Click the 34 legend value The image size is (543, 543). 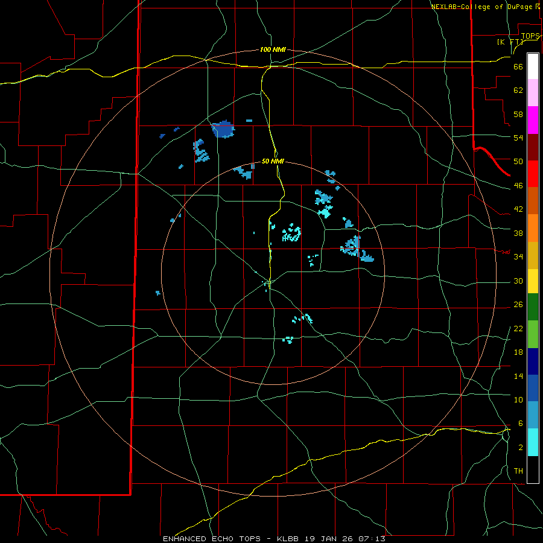tap(518, 257)
